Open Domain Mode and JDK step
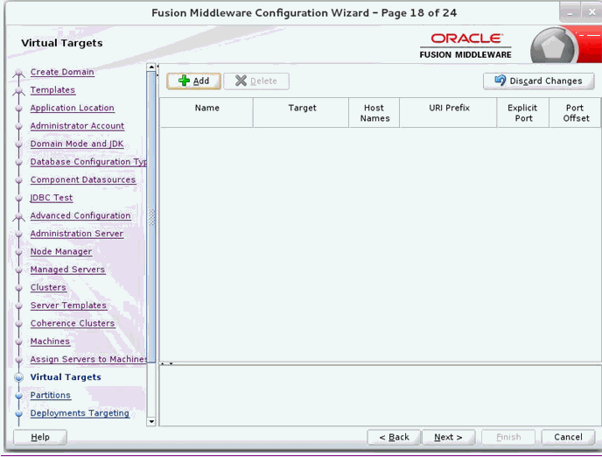Viewport: 602px width, 457px height. click(x=77, y=144)
